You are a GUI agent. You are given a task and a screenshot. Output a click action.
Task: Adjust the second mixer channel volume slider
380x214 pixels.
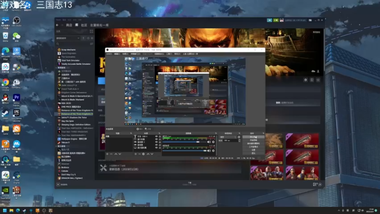pyautogui.click(x=184, y=151)
